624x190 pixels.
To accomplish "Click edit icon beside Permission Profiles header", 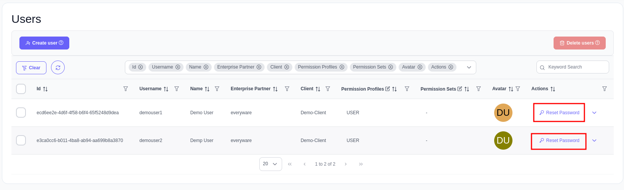I will pyautogui.click(x=388, y=89).
